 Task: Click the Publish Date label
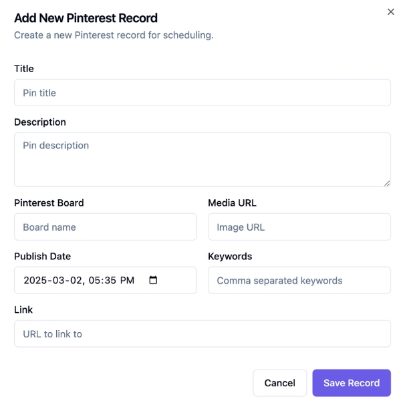(42, 256)
